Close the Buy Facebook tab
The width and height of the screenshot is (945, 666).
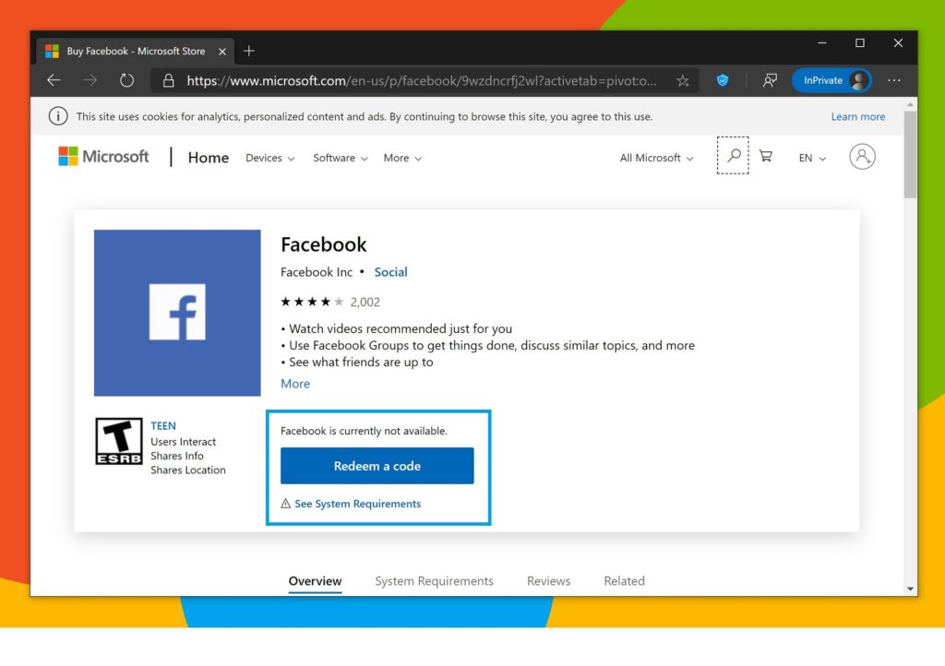coord(222,51)
